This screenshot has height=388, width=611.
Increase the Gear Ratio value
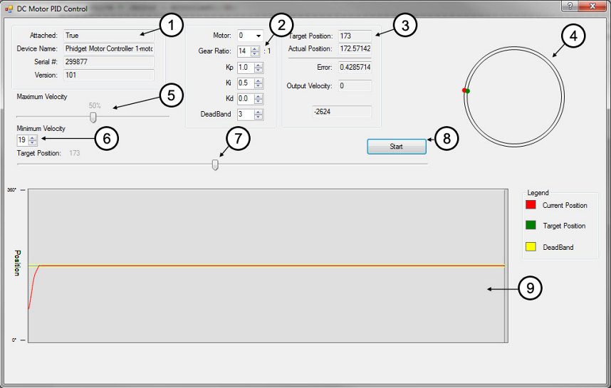pyautogui.click(x=255, y=48)
